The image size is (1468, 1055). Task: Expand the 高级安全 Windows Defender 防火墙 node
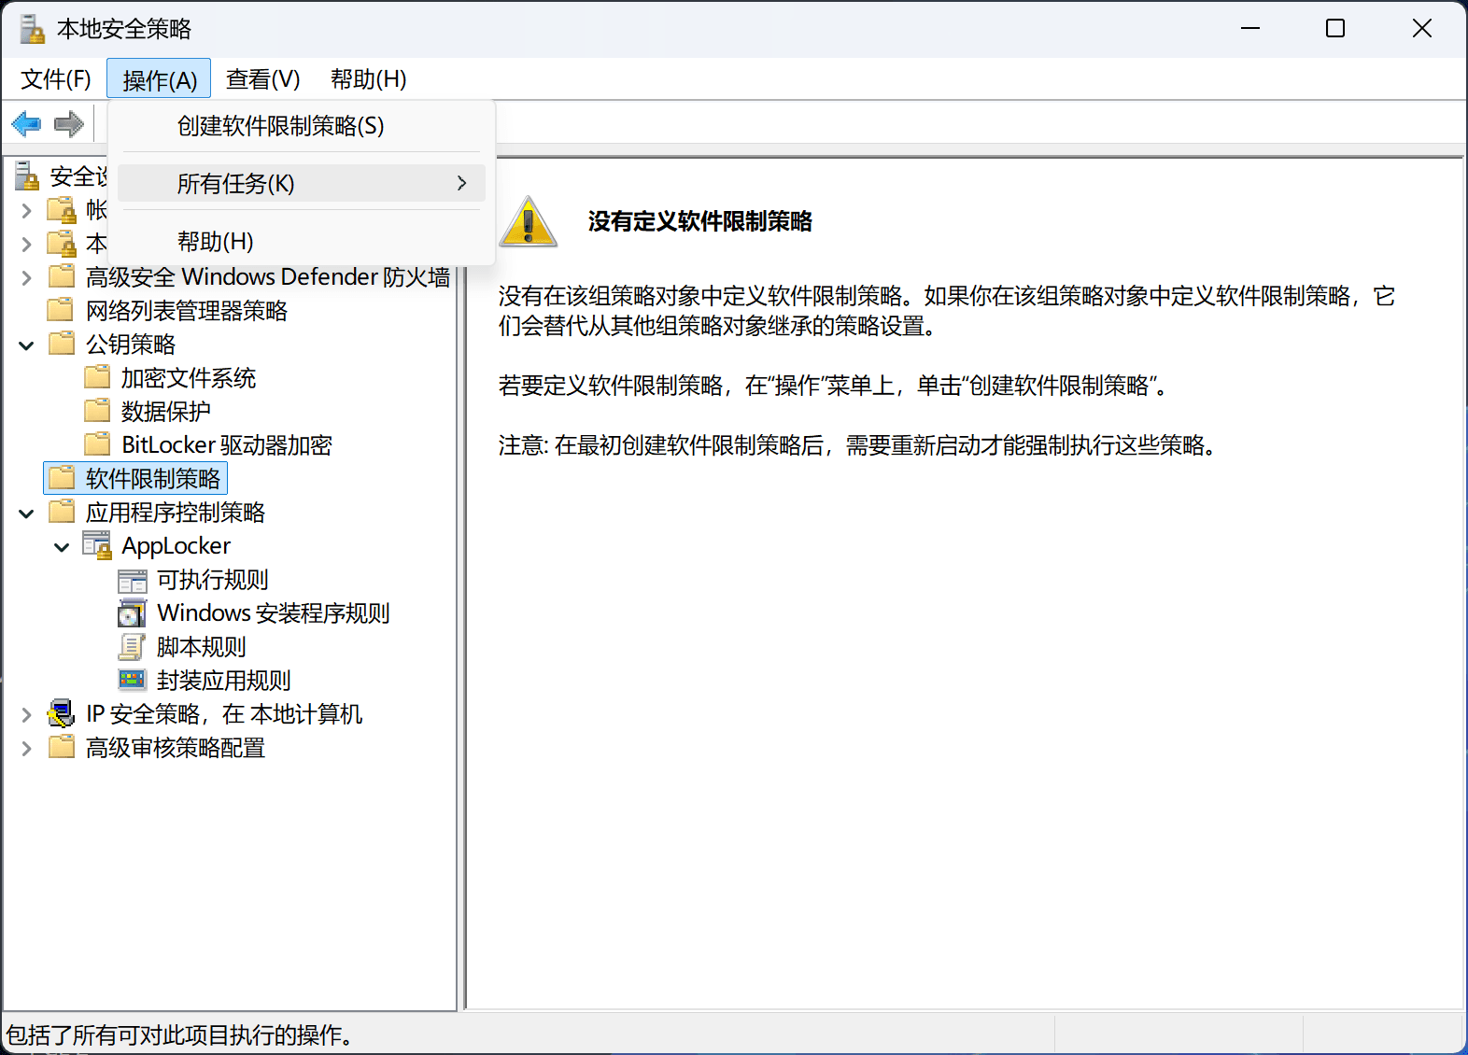tap(27, 277)
